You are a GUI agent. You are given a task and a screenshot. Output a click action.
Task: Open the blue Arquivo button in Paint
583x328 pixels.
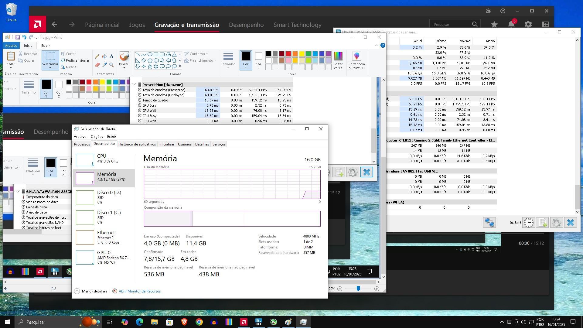(11, 46)
